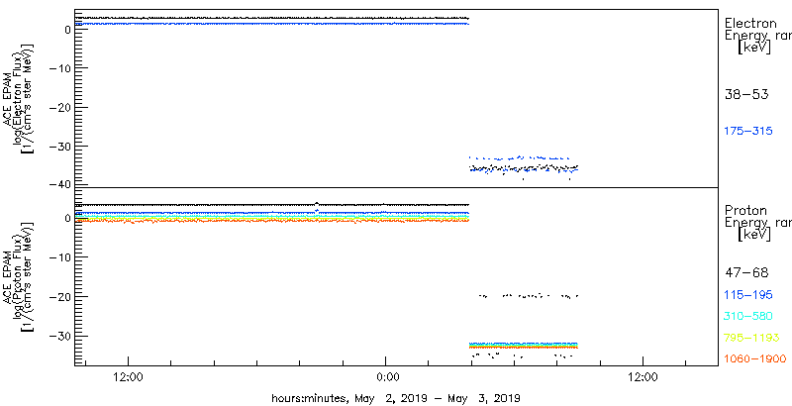Click the 38-53 electron energy legend label
Image resolution: width=792 pixels, height=406 pixels.
tap(746, 94)
